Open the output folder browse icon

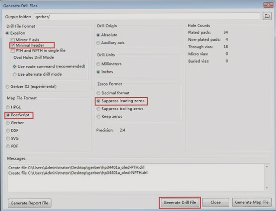[x=267, y=16]
